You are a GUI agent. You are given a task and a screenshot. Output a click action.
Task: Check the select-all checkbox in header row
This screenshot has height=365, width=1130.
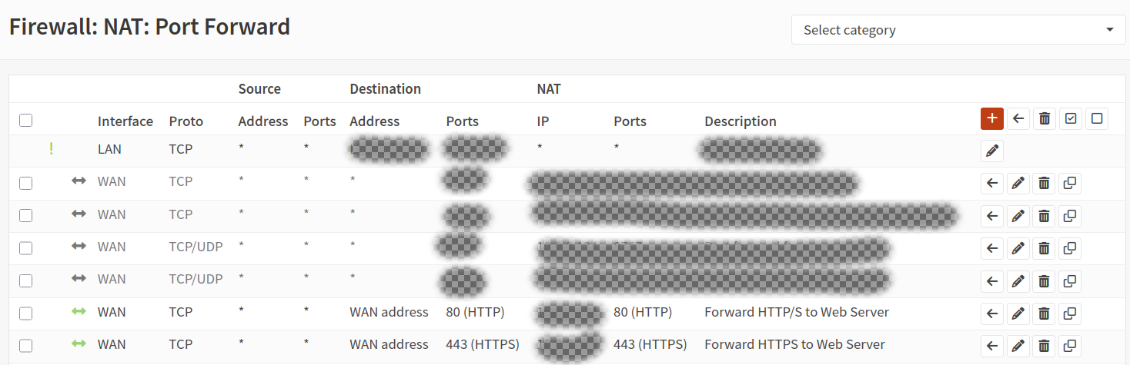26,121
